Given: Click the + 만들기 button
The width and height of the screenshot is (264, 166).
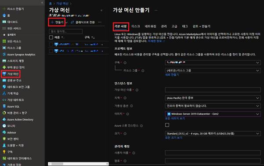Looking at the screenshot, I should click(x=57, y=22).
